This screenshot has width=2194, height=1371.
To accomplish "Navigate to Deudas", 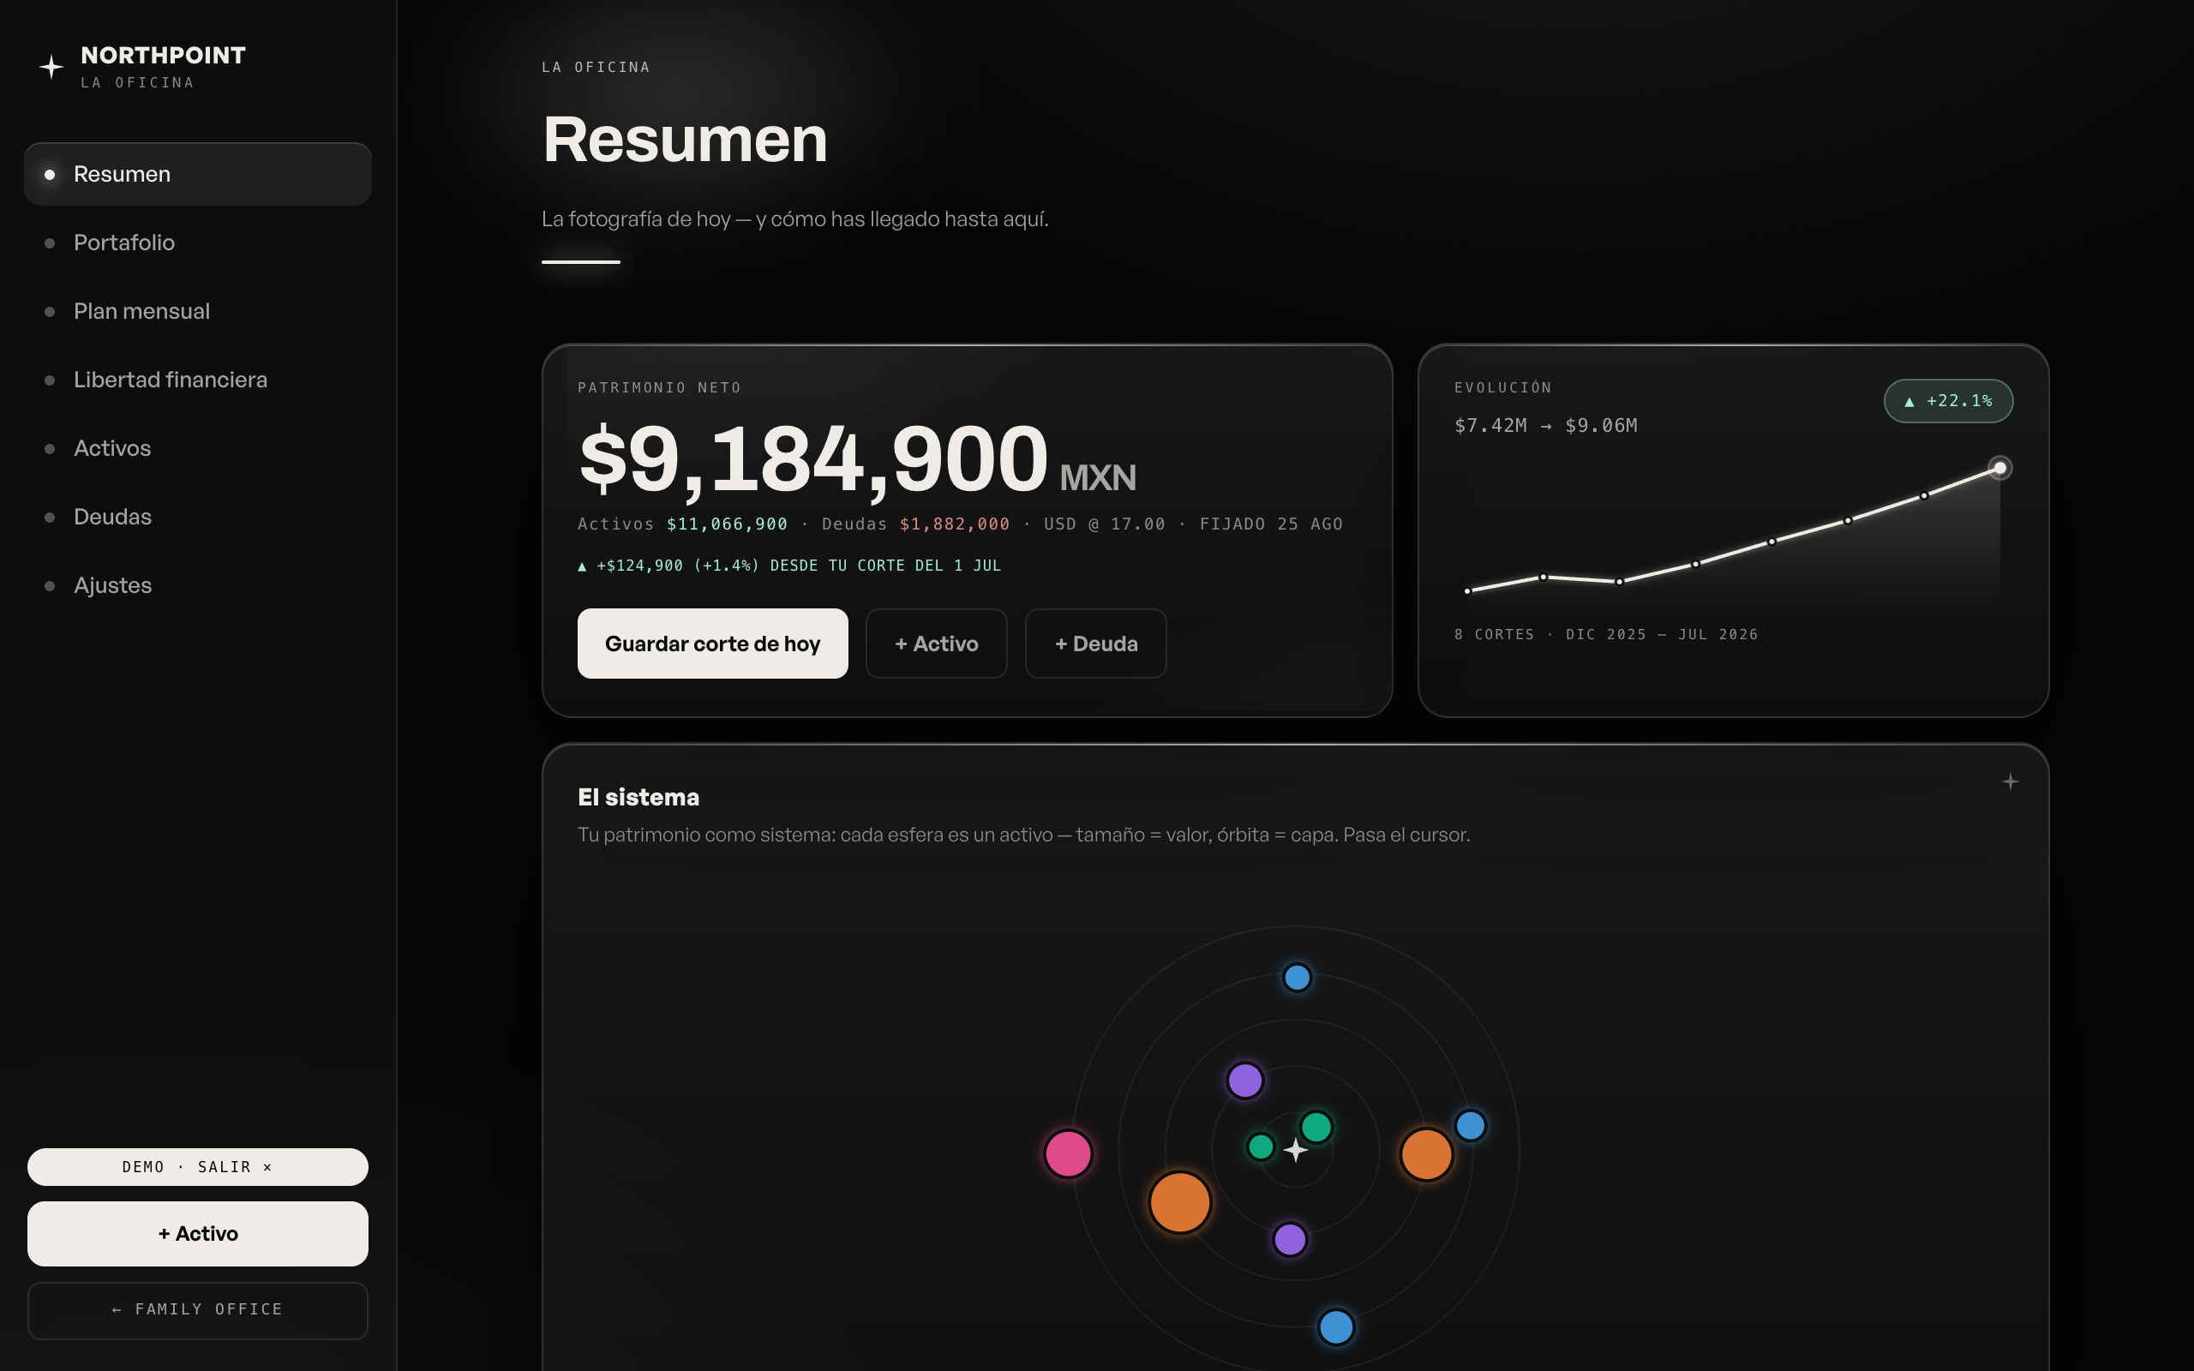I will pos(198,517).
